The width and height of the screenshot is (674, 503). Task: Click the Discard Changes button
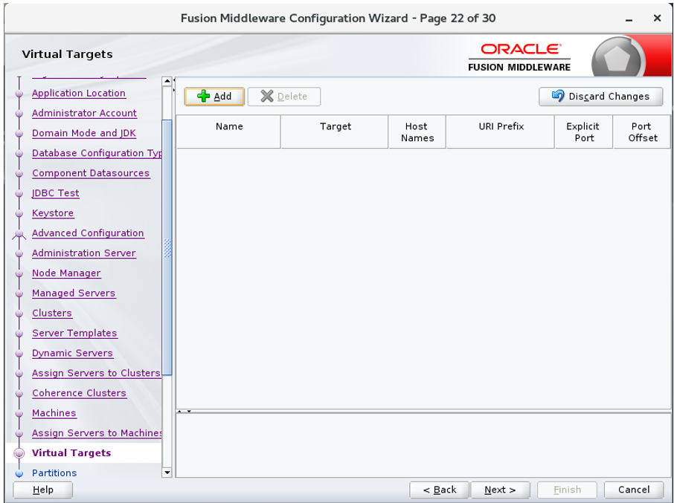[600, 97]
